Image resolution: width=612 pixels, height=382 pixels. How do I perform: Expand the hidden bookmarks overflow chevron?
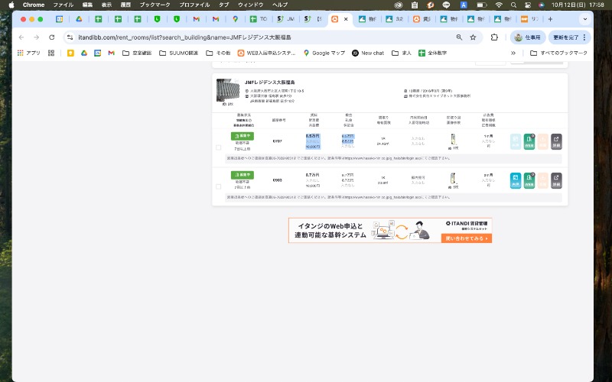(x=513, y=53)
